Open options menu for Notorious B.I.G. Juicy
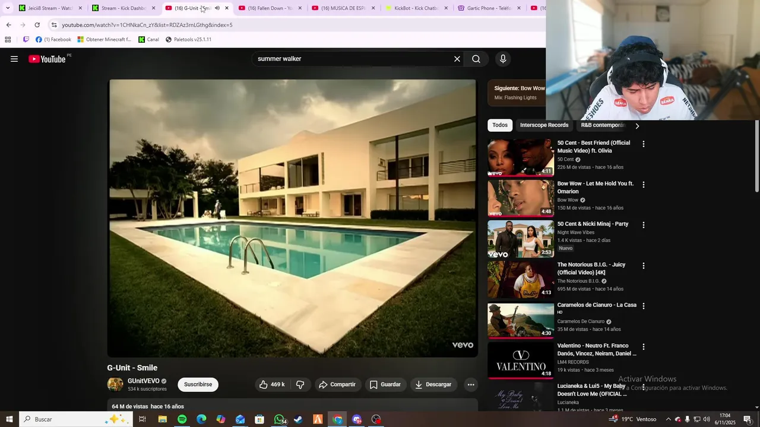This screenshot has height=427, width=760. [x=643, y=266]
